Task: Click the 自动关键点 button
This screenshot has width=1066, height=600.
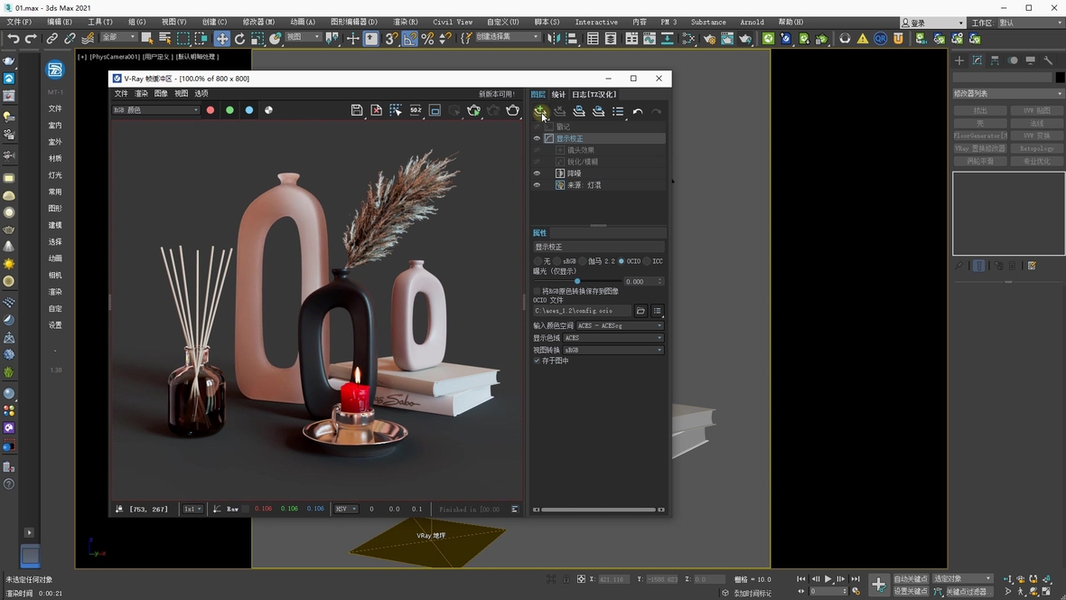Action: [x=911, y=578]
